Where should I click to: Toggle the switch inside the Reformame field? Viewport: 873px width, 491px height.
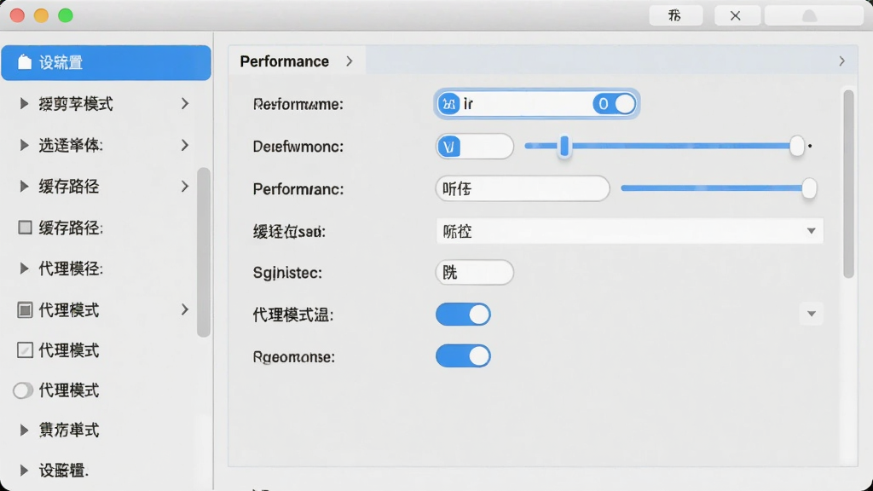tap(614, 103)
